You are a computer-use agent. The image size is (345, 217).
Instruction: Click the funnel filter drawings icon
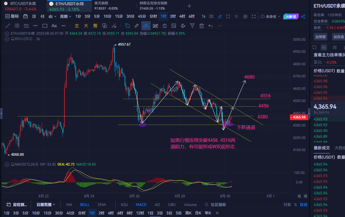[192, 26]
